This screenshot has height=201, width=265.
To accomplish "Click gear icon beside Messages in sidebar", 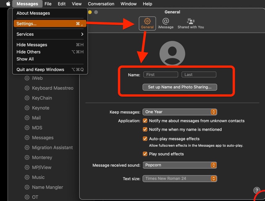I will click(27, 138).
